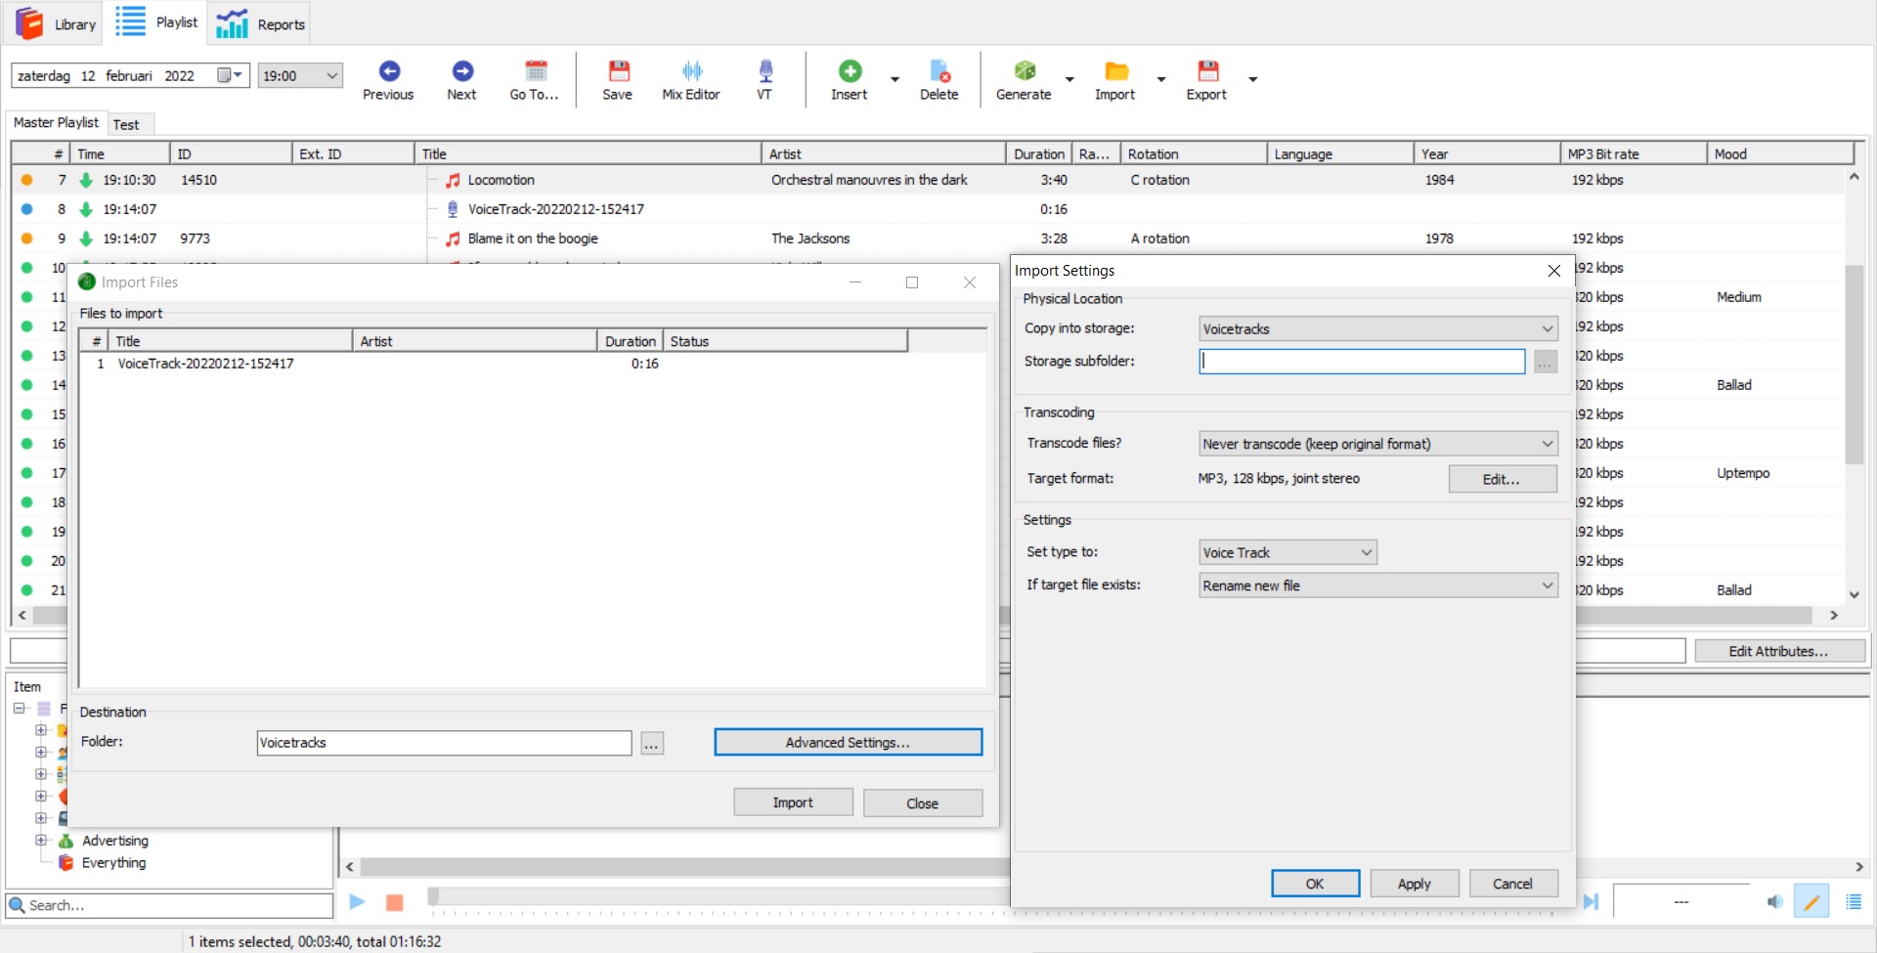Screen dimensions: 1877x953
Task: Click the Storage subfolder input field
Action: [x=1362, y=362]
